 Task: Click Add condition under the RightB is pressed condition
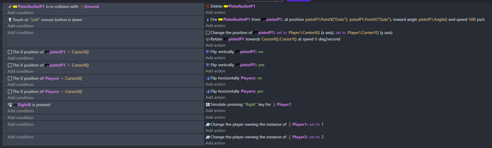coord(21,111)
